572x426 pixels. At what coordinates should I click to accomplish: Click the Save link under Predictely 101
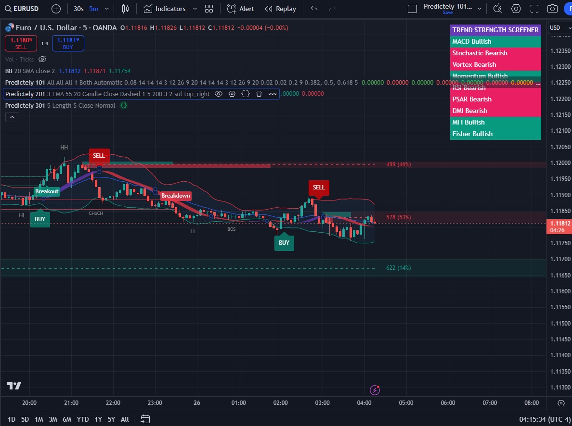coord(447,13)
